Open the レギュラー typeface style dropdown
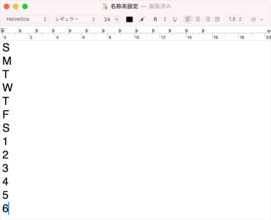Viewport: 271px width, 220px height. (x=75, y=19)
